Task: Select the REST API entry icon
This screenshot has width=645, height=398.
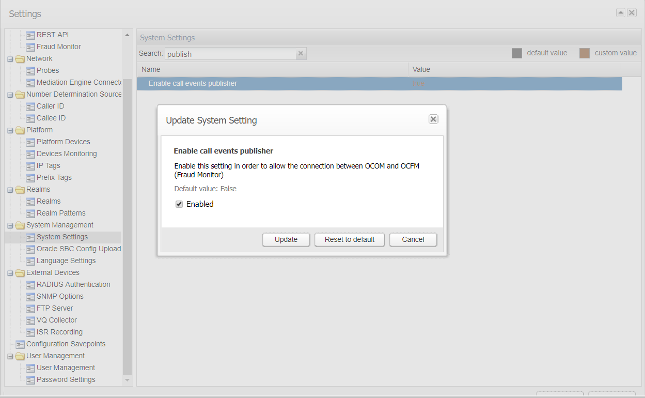Action: coord(31,35)
